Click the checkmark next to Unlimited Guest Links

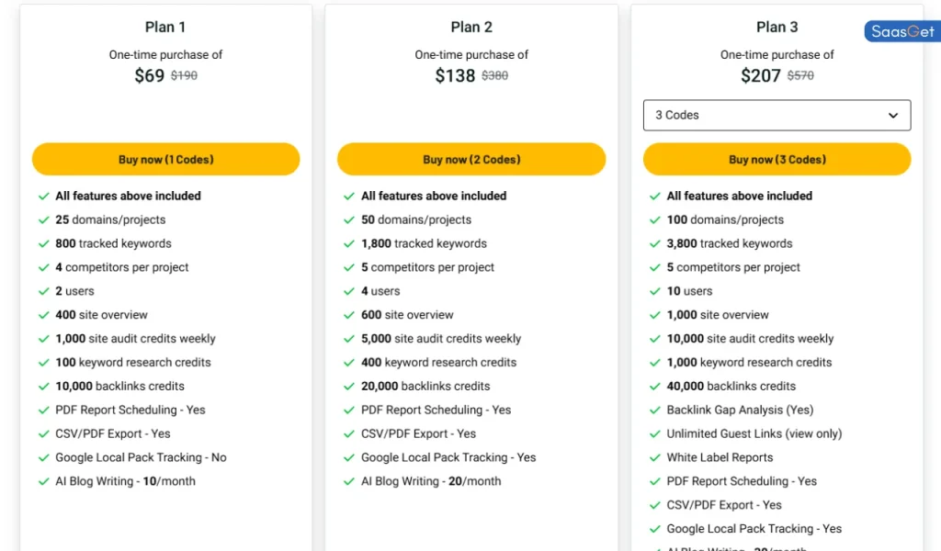[655, 433]
